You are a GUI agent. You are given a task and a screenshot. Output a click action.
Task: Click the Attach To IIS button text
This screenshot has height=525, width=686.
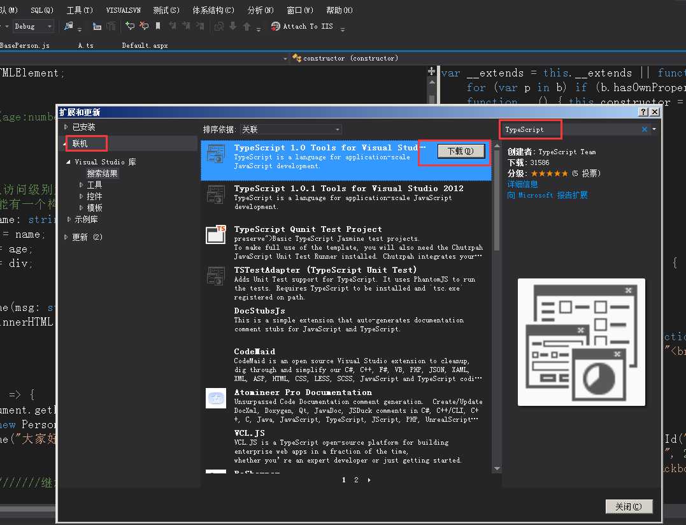click(x=308, y=26)
